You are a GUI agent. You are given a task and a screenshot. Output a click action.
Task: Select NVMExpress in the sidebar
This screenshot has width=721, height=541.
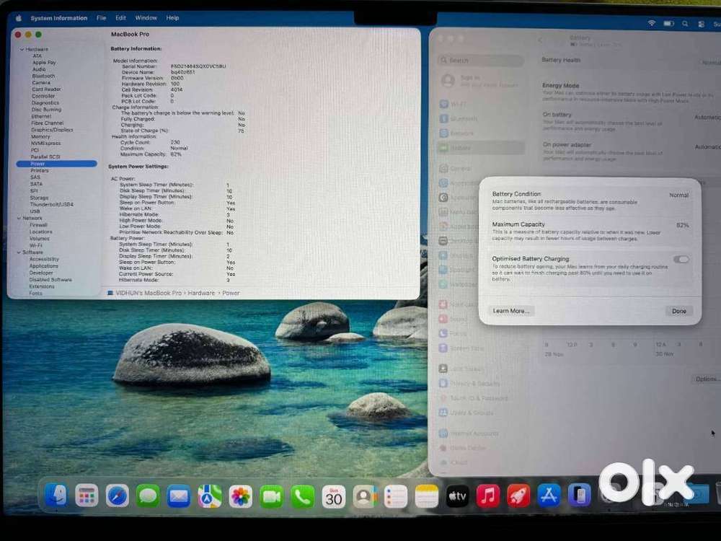coord(45,144)
